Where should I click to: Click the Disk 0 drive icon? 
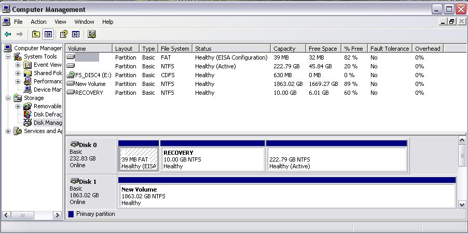(x=74, y=144)
